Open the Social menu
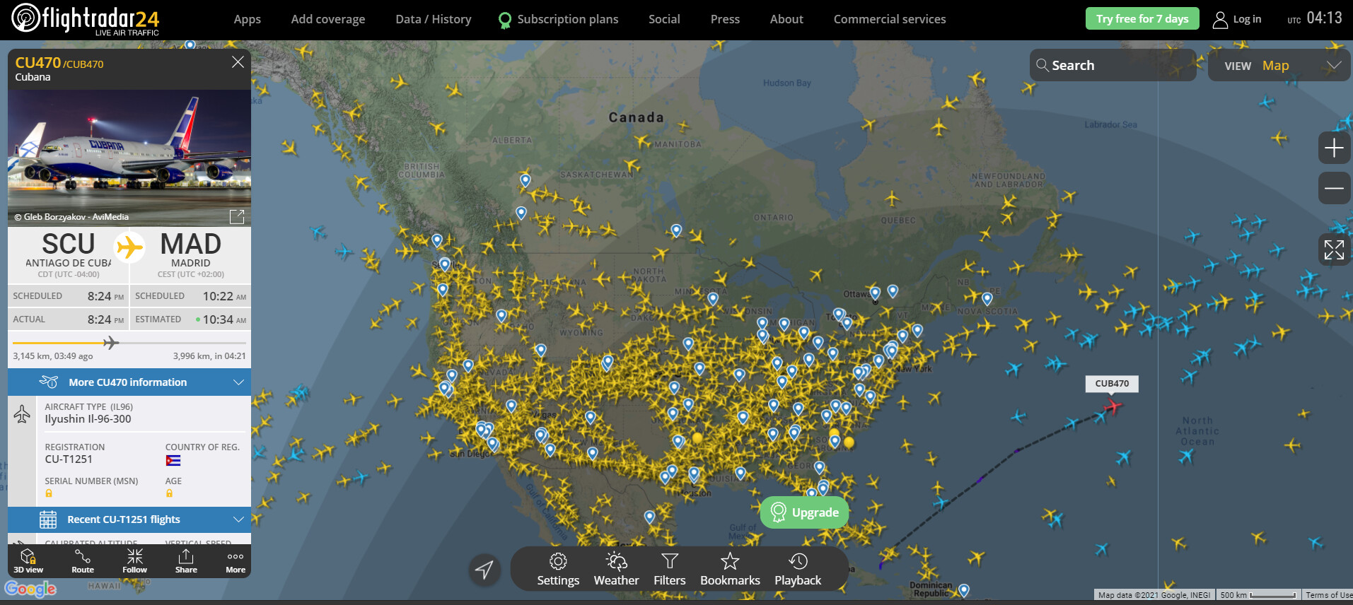The width and height of the screenshot is (1353, 605). coord(664,19)
